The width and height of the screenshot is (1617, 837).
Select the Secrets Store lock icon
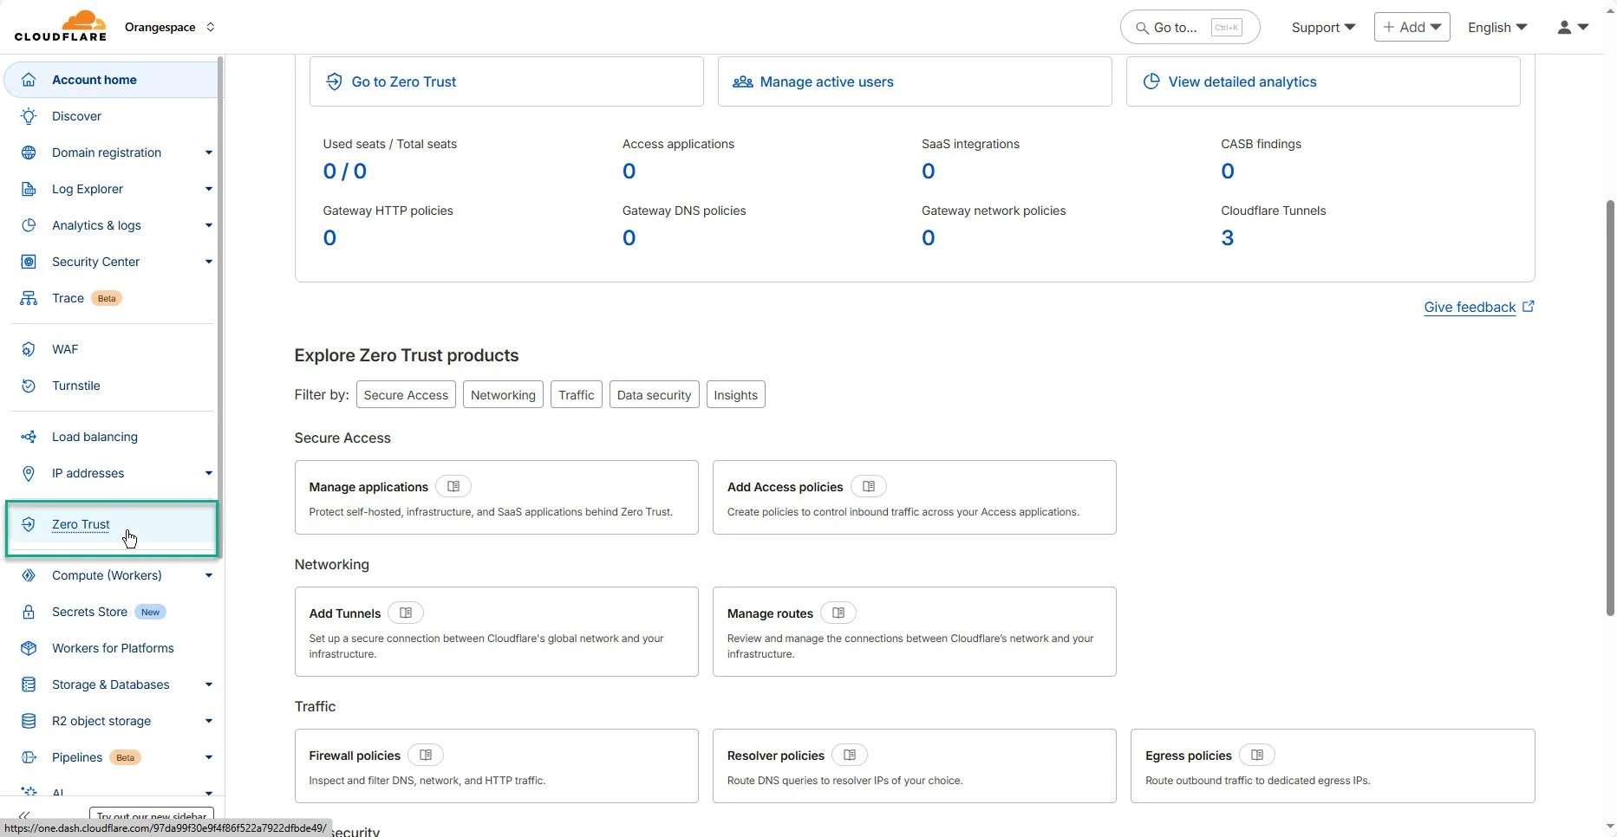(x=29, y=612)
